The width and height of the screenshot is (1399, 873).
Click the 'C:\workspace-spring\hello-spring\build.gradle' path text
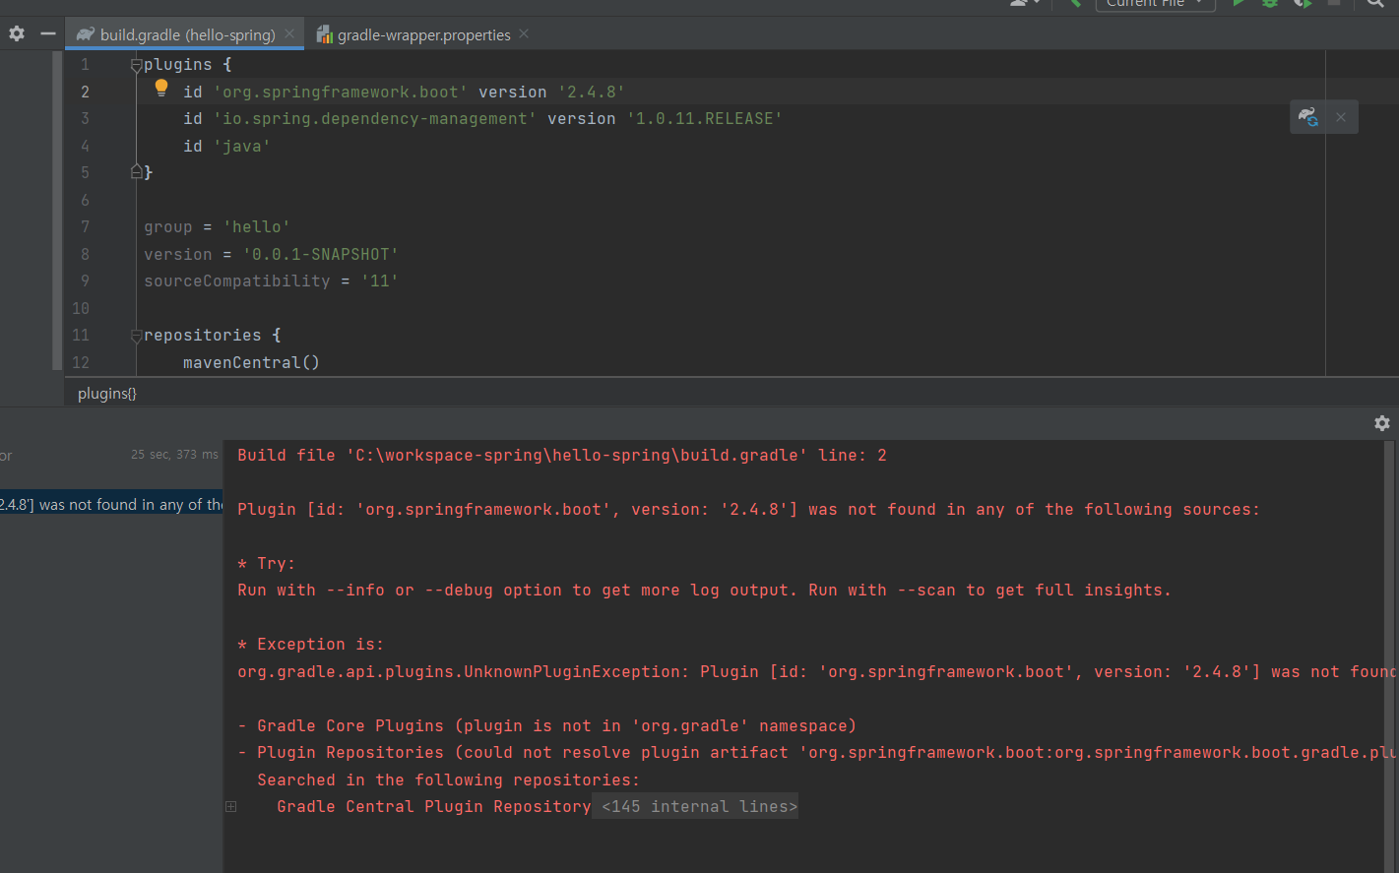point(577,455)
